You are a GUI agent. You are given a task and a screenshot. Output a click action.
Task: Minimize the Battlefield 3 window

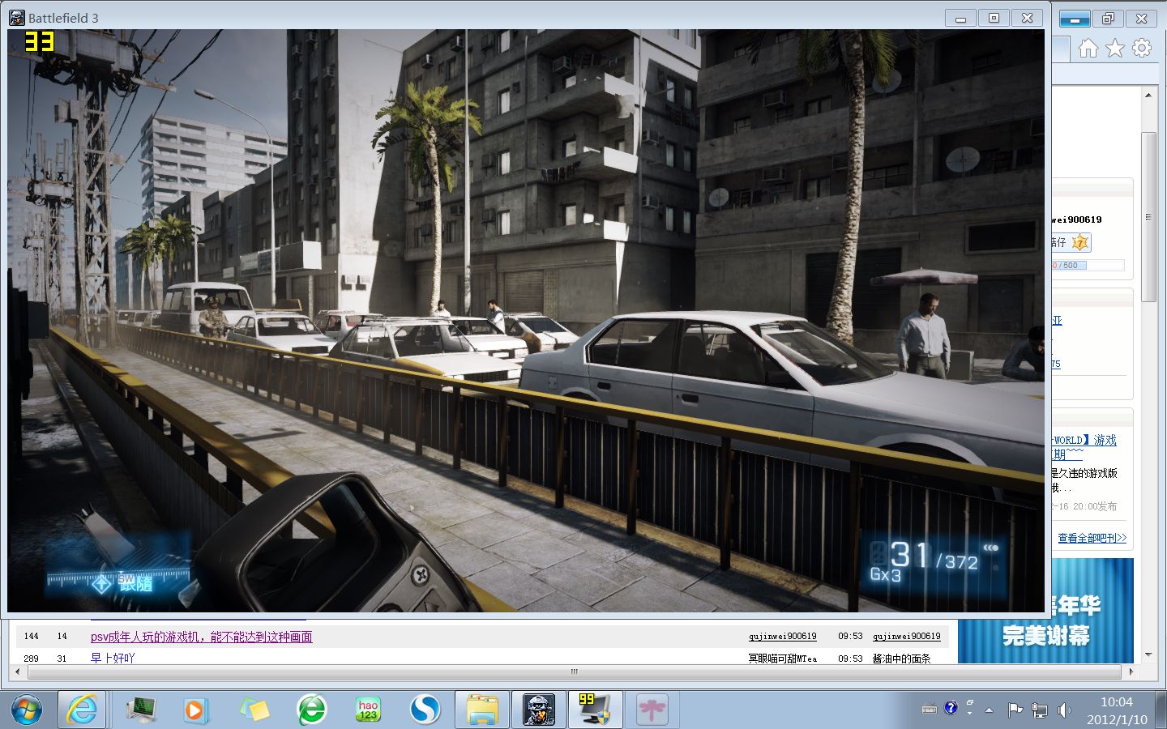[x=961, y=18]
